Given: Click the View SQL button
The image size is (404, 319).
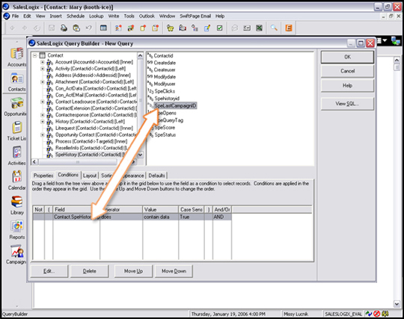Looking at the screenshot, I should [x=347, y=104].
